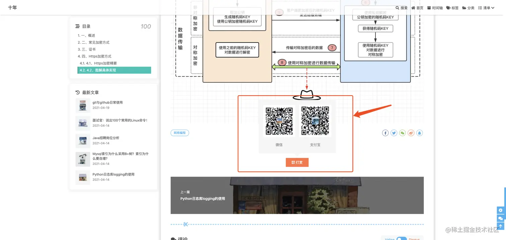Go to 首页 home page
Image resolution: width=506 pixels, height=240 pixels.
pyautogui.click(x=417, y=8)
